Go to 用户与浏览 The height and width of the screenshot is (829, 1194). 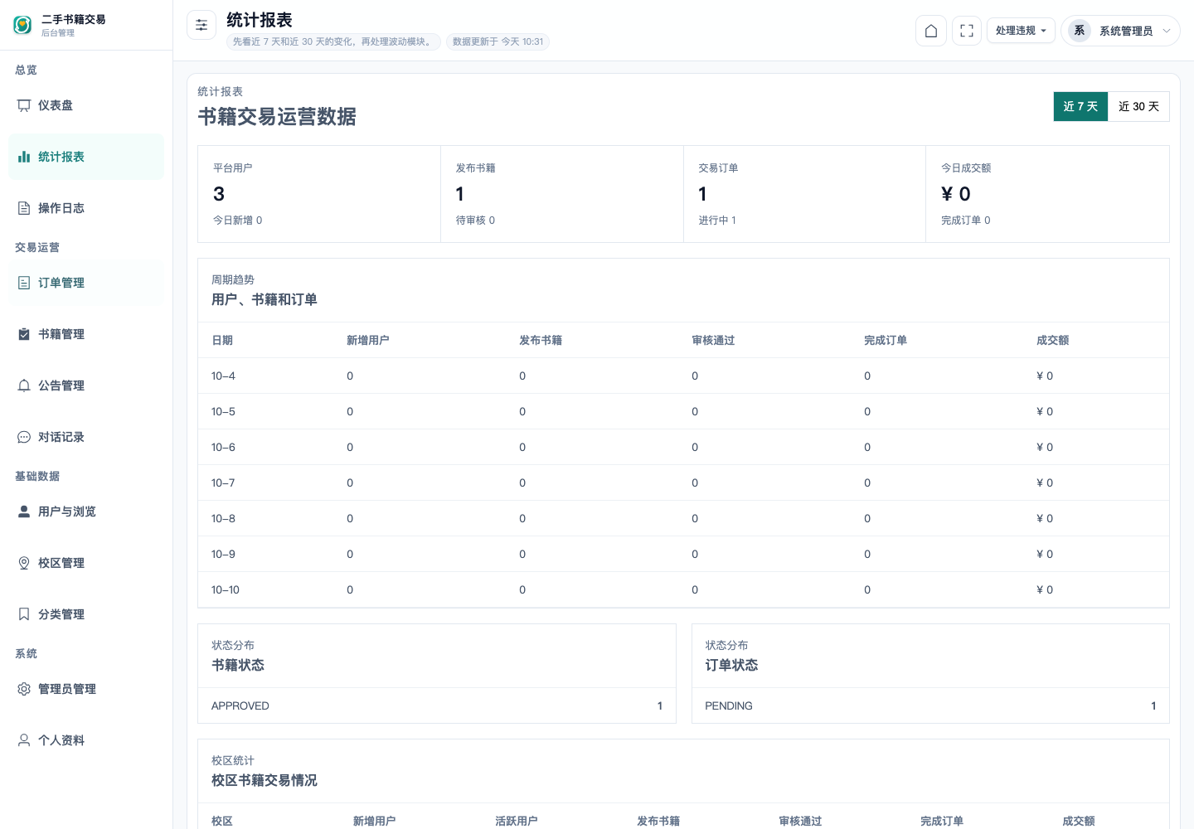tap(86, 511)
